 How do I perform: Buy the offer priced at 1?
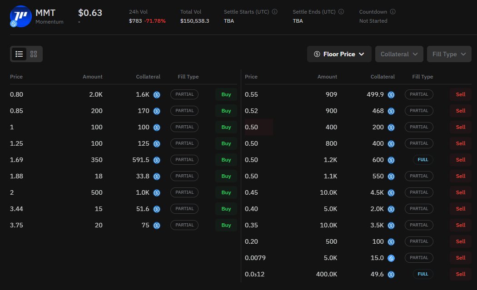pos(226,127)
